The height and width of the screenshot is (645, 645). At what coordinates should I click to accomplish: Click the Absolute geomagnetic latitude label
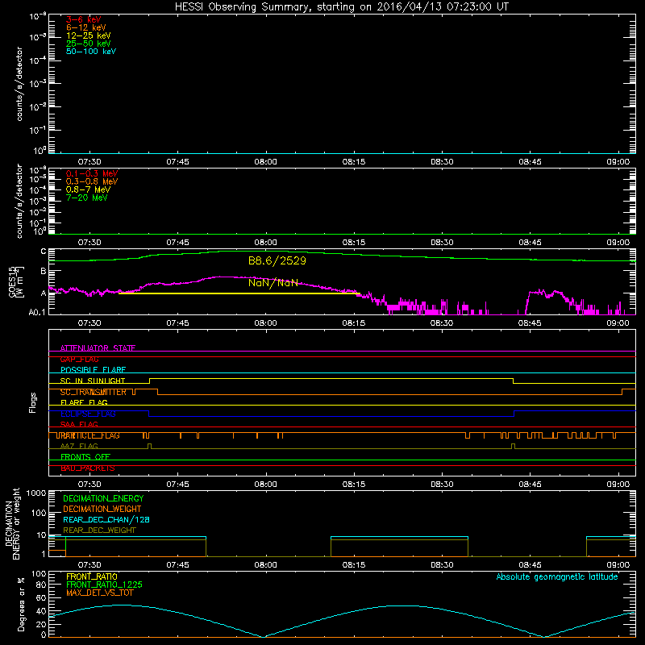tap(557, 577)
